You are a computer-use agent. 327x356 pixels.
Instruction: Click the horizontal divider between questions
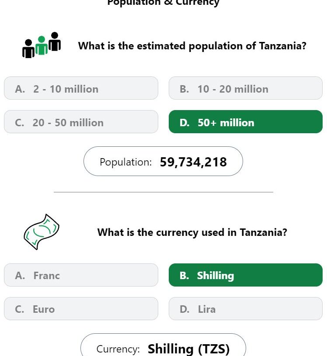coord(163,192)
